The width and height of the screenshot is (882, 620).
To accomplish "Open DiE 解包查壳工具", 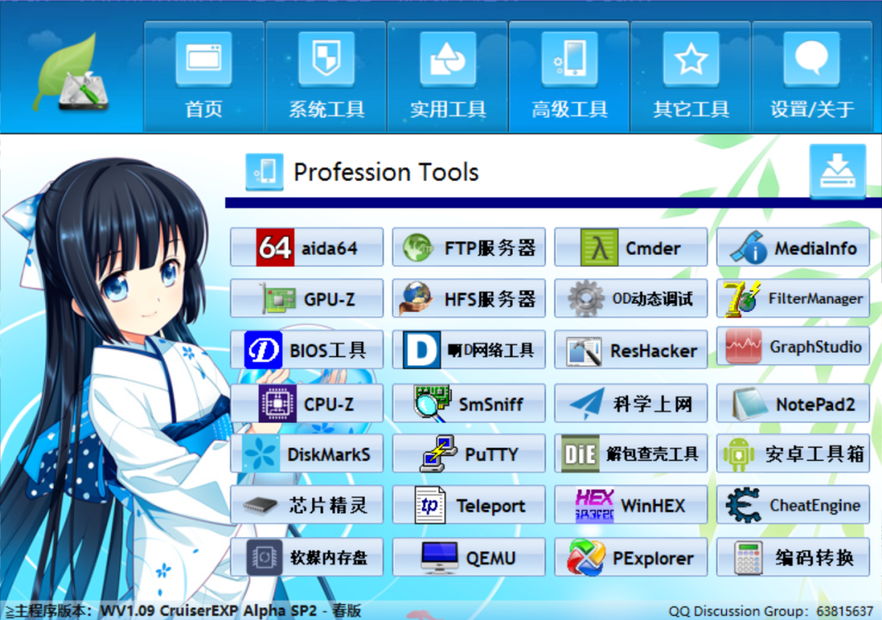I will [x=630, y=453].
